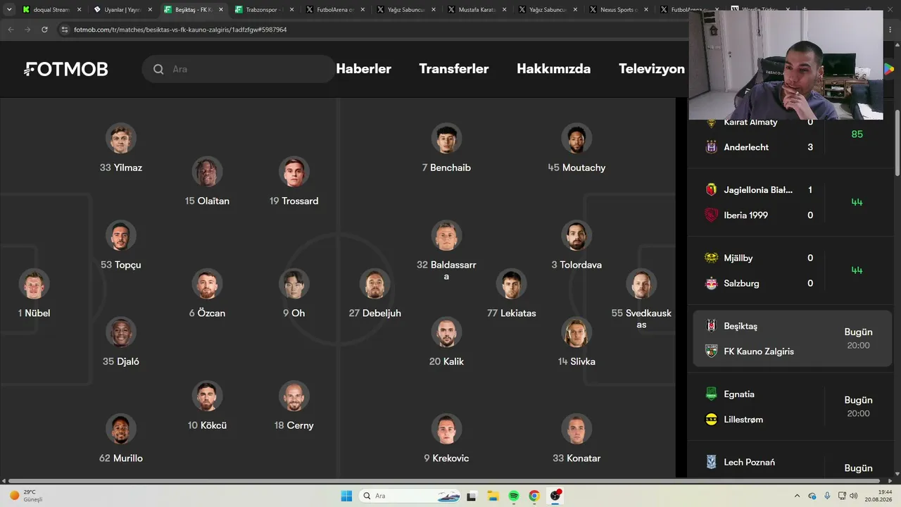This screenshot has width=901, height=507.
Task: Open the Windows Start menu
Action: [x=346, y=496]
